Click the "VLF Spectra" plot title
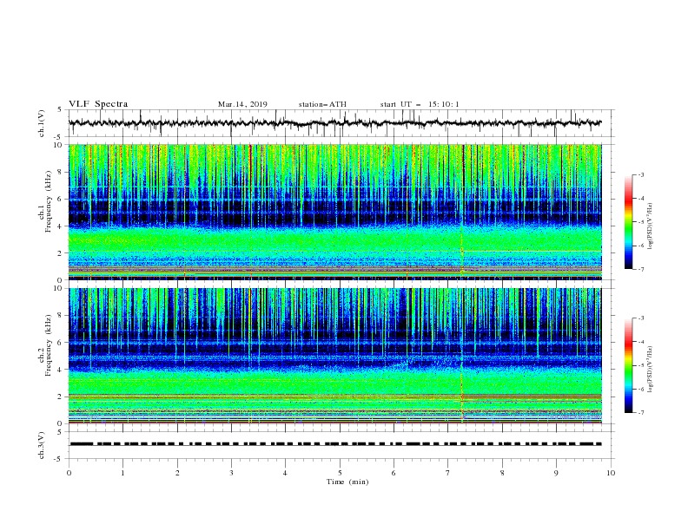Screen dimensions: 688x531 click(98, 104)
